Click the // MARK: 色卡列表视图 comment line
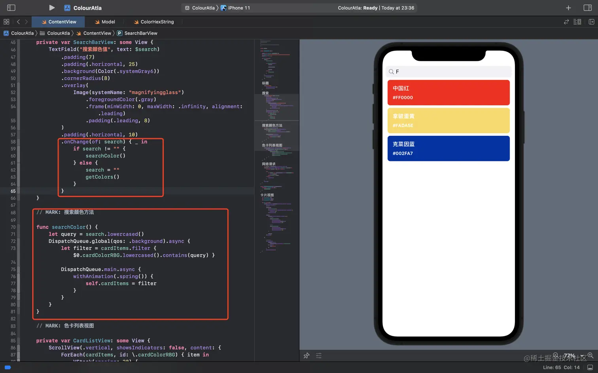The height and width of the screenshot is (373, 598). coord(65,326)
